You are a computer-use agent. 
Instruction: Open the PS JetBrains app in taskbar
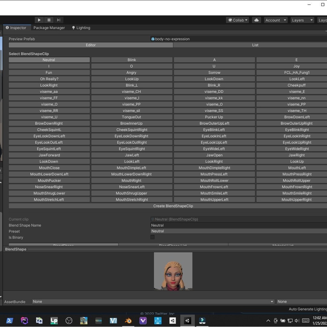24,321
